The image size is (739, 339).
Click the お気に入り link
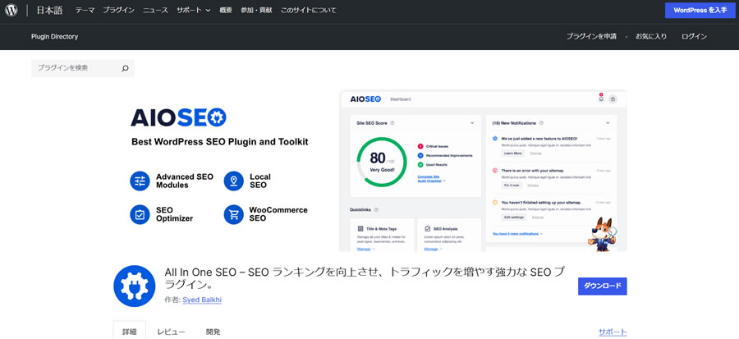tap(651, 36)
